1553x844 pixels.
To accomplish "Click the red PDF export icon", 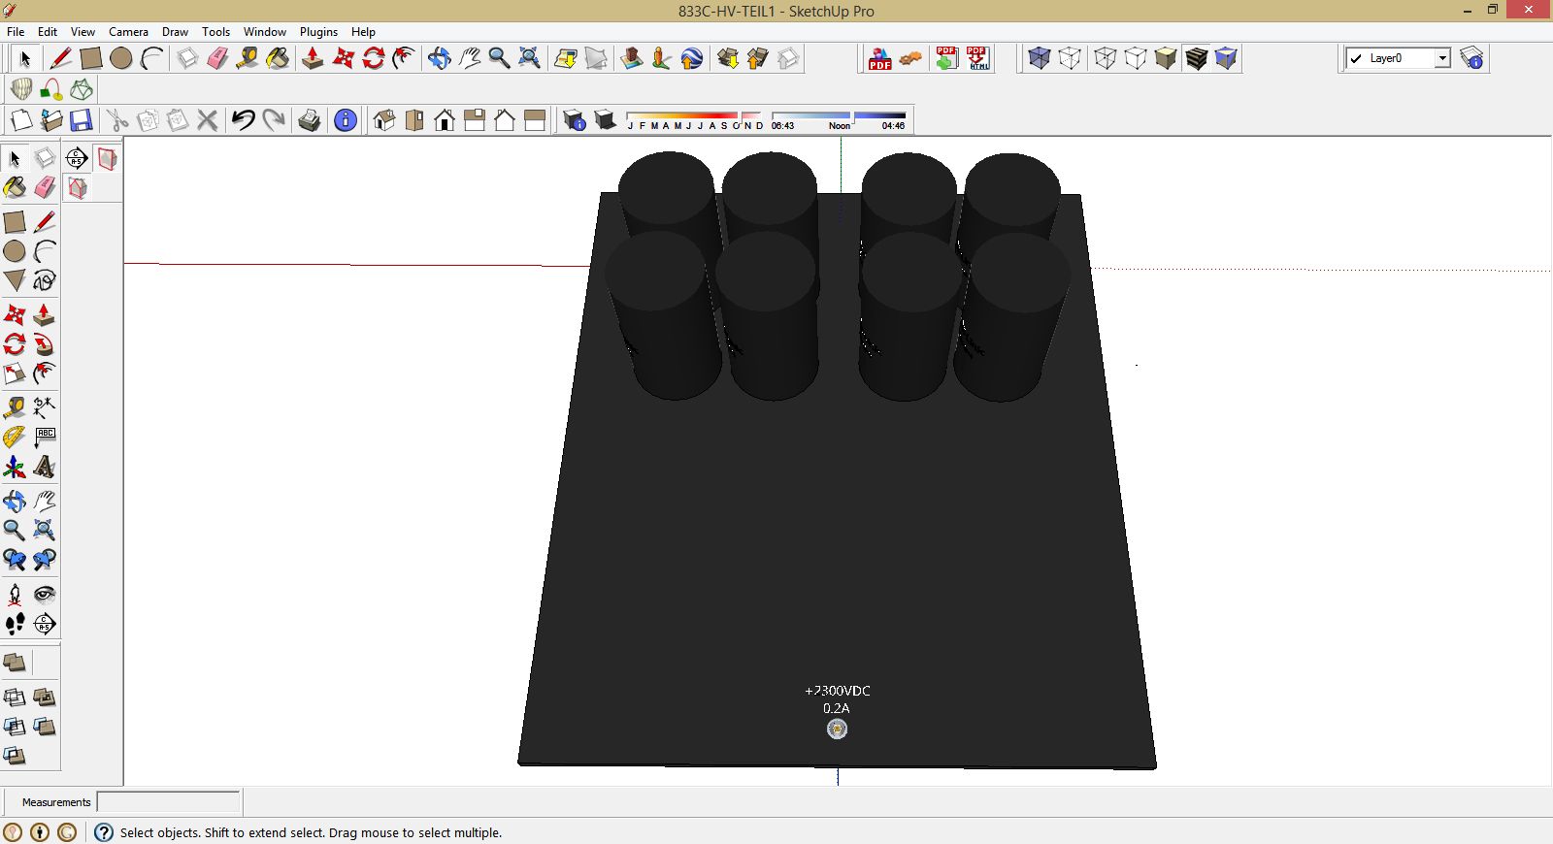I will (880, 58).
